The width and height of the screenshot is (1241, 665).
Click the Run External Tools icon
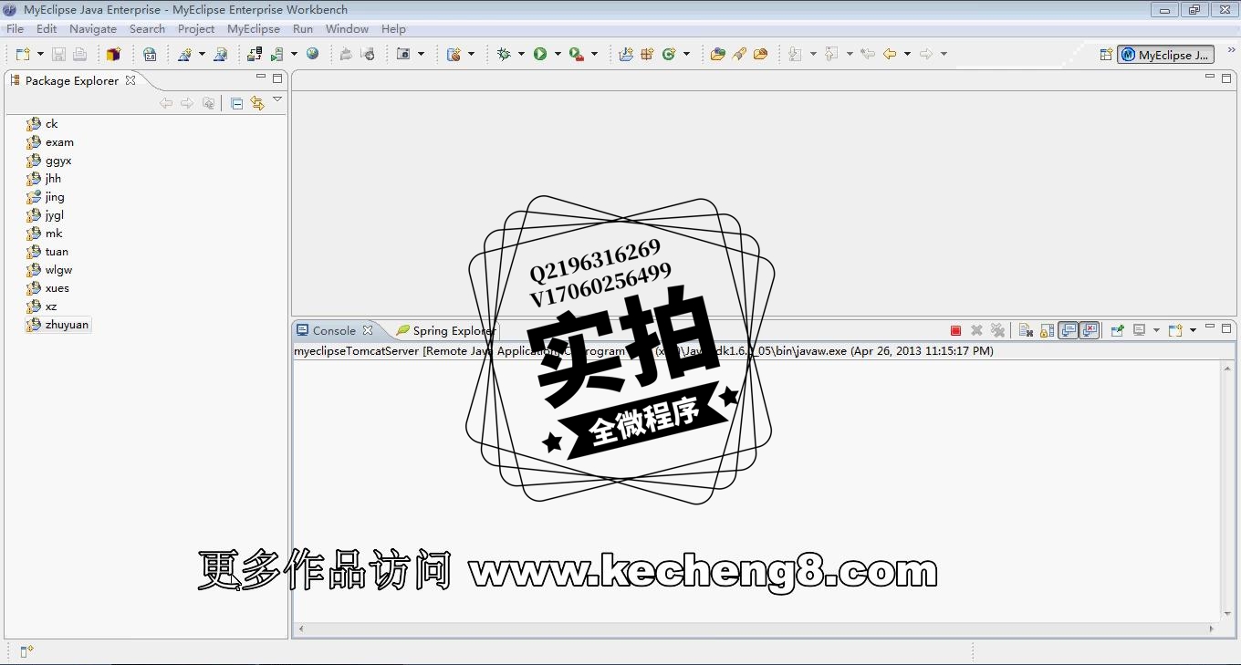point(577,54)
